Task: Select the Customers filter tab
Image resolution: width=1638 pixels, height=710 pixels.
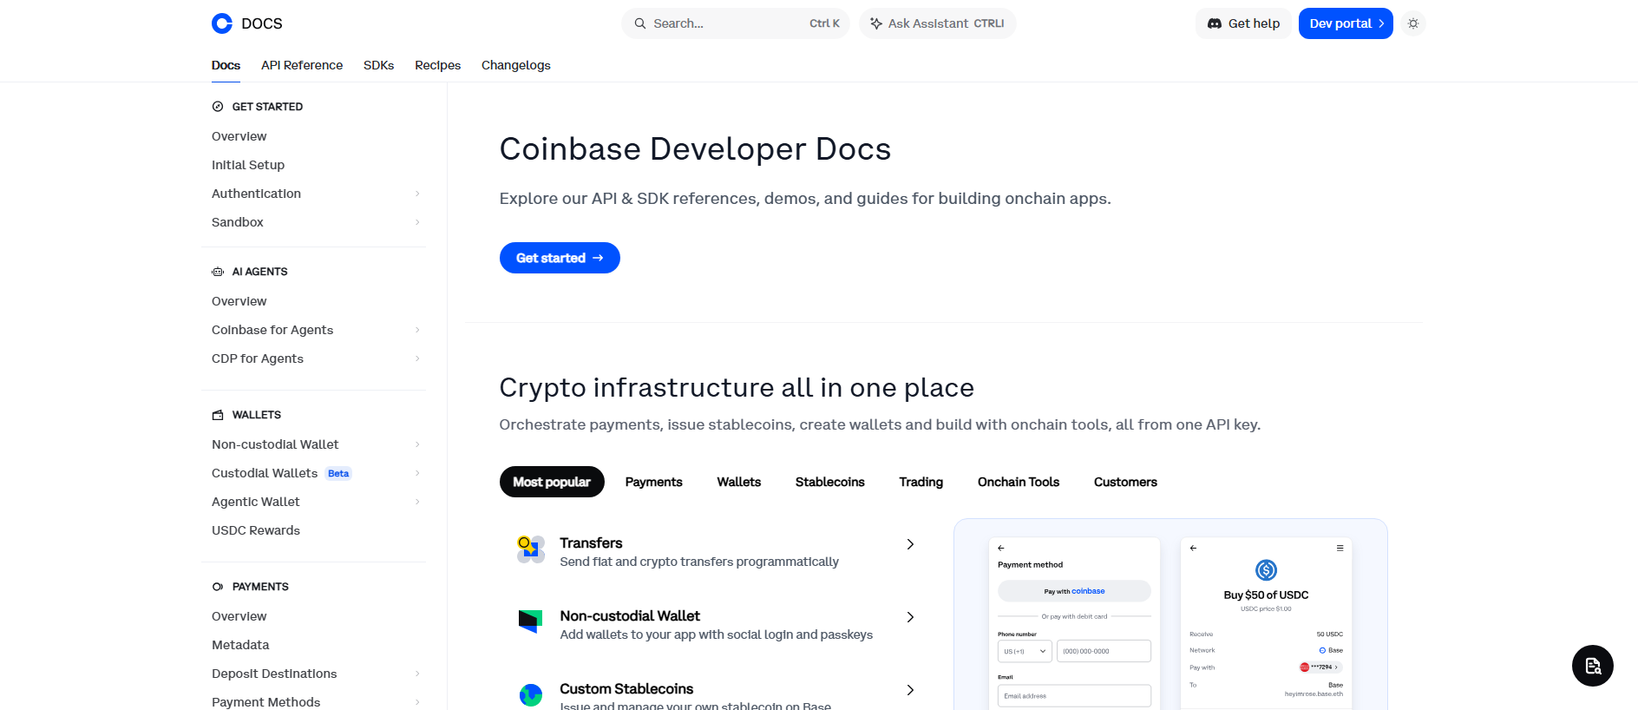Action: 1125,482
